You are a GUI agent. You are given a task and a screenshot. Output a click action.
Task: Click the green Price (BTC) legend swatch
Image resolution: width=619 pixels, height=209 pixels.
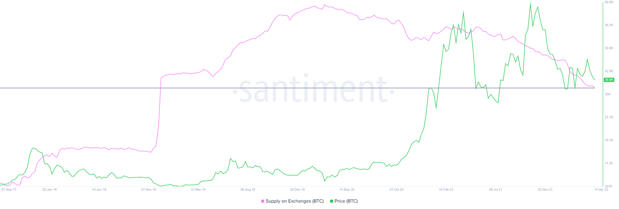click(x=332, y=201)
